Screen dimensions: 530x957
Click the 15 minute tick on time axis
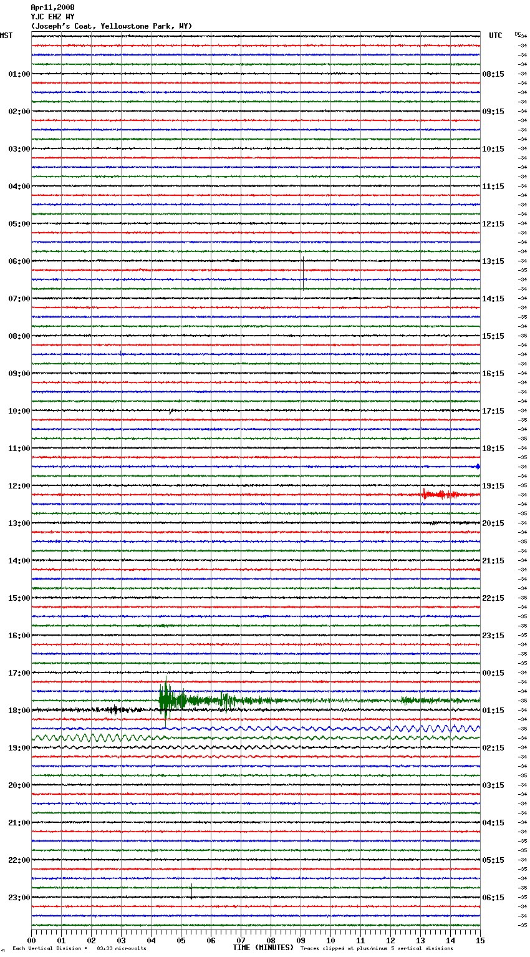(480, 940)
